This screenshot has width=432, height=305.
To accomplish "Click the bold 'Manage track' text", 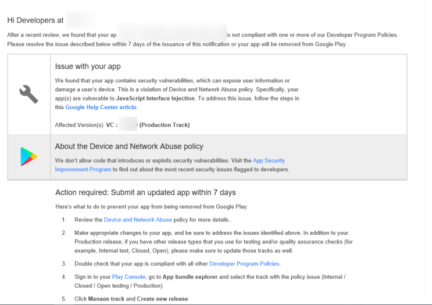I will pyautogui.click(x=106, y=299).
